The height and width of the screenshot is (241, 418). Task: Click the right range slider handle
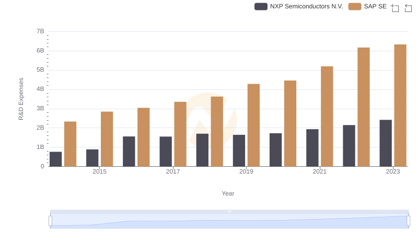pos(408,221)
